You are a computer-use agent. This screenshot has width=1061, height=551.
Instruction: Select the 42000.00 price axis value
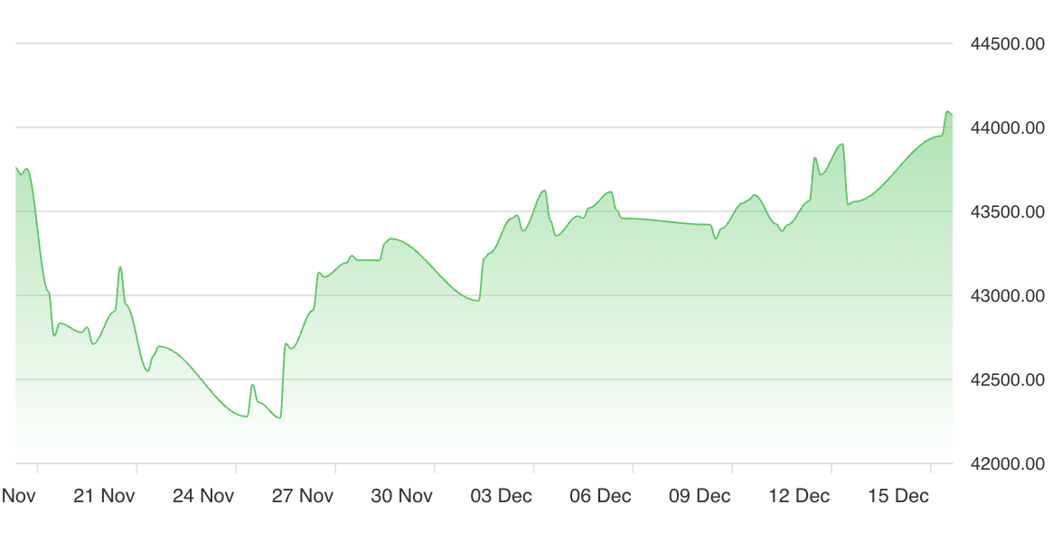(1007, 464)
